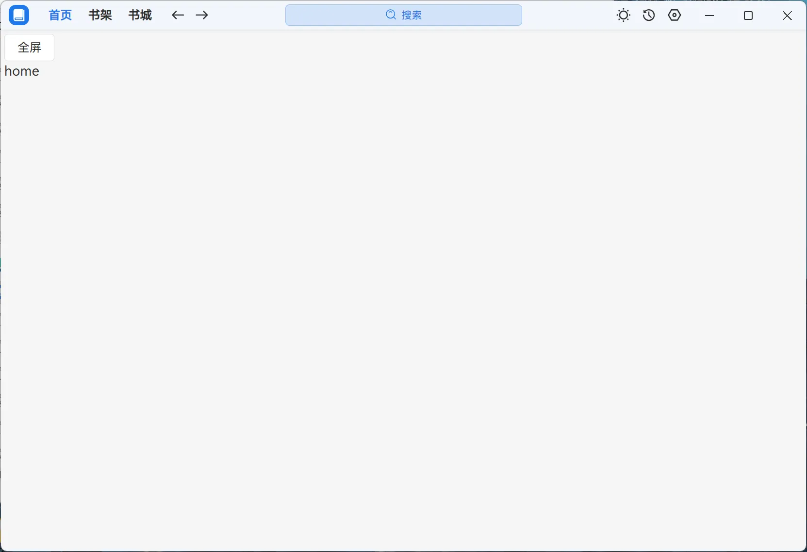Go to the 书城 tab
The image size is (807, 552).
[140, 15]
